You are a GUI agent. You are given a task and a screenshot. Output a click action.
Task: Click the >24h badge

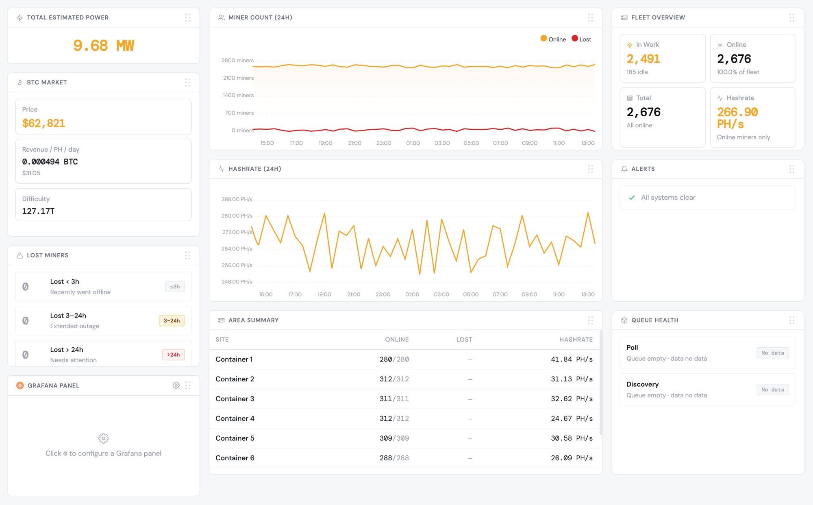pyautogui.click(x=174, y=355)
